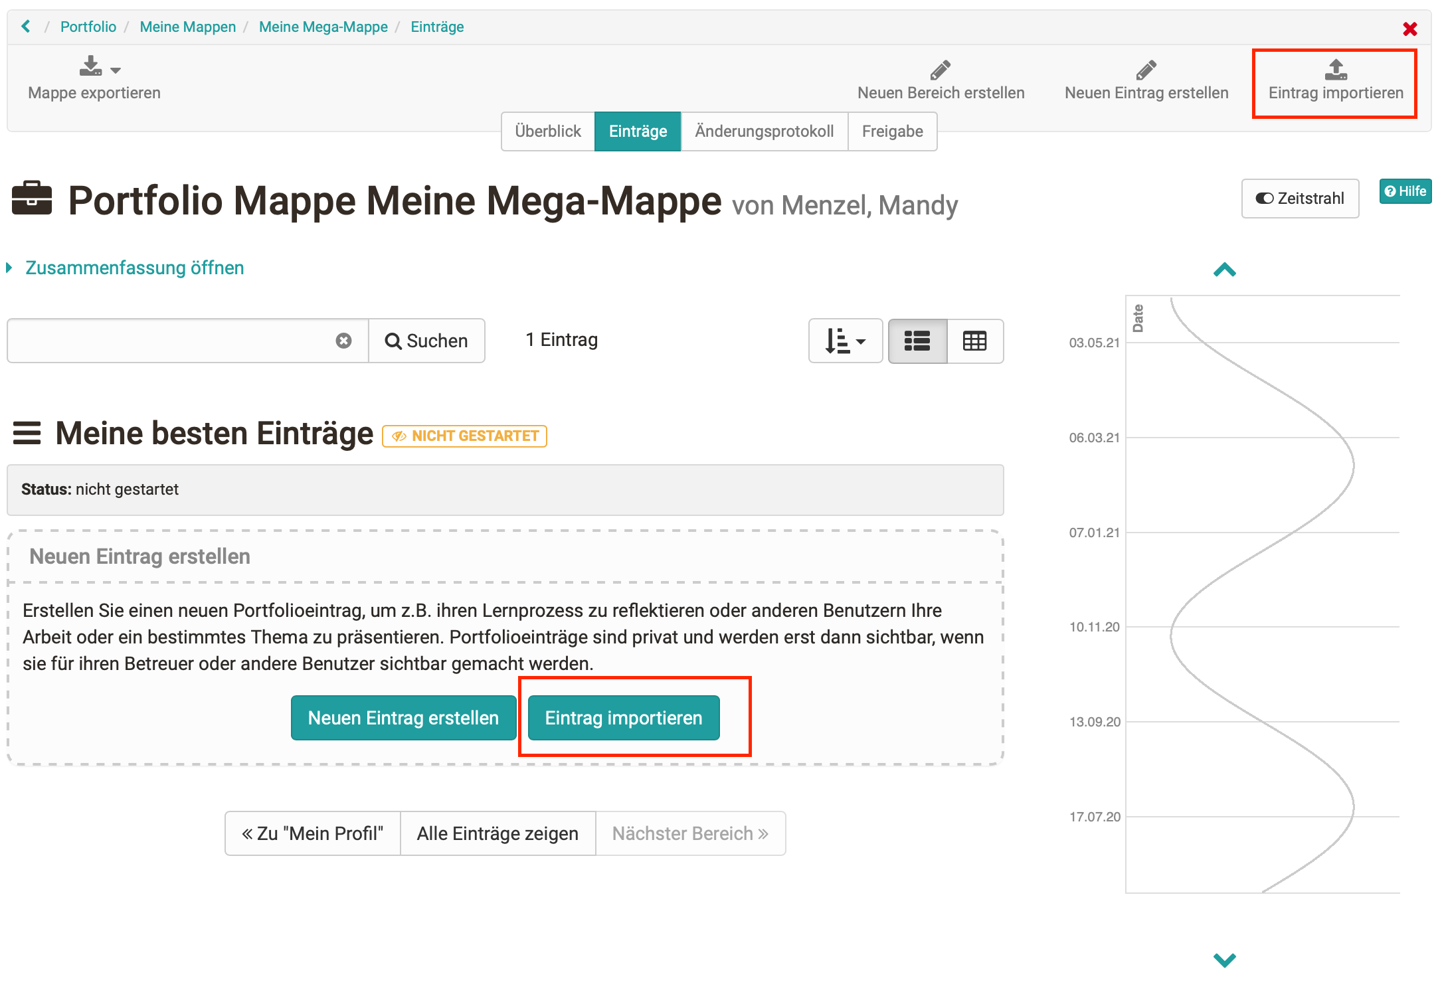This screenshot has height=1008, width=1444.
Task: Open the Überblick tab
Action: [547, 131]
